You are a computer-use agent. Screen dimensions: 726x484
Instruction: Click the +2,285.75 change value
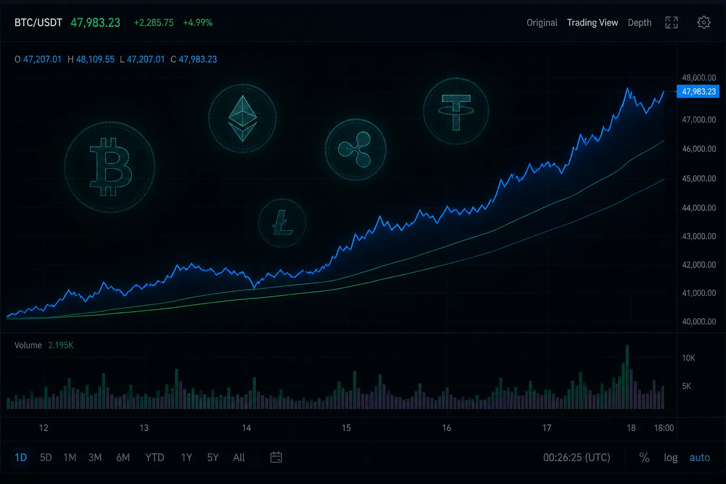(x=154, y=23)
